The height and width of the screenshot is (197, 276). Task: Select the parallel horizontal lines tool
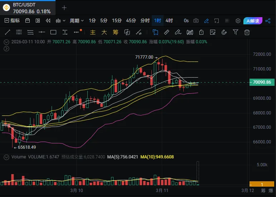click(30, 32)
